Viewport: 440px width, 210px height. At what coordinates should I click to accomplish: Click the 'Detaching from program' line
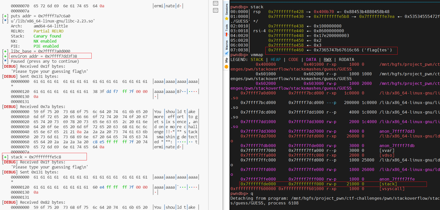(x=335, y=198)
